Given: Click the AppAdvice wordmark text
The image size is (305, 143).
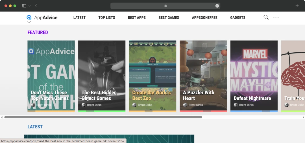Looking at the screenshot, I should pyautogui.click(x=46, y=18).
